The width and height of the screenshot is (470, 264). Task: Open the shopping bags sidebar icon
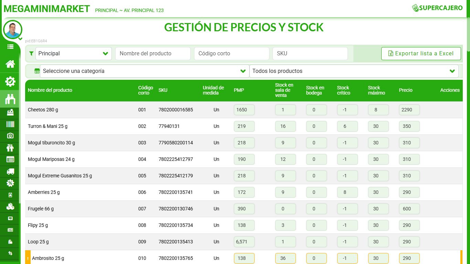tap(10, 241)
